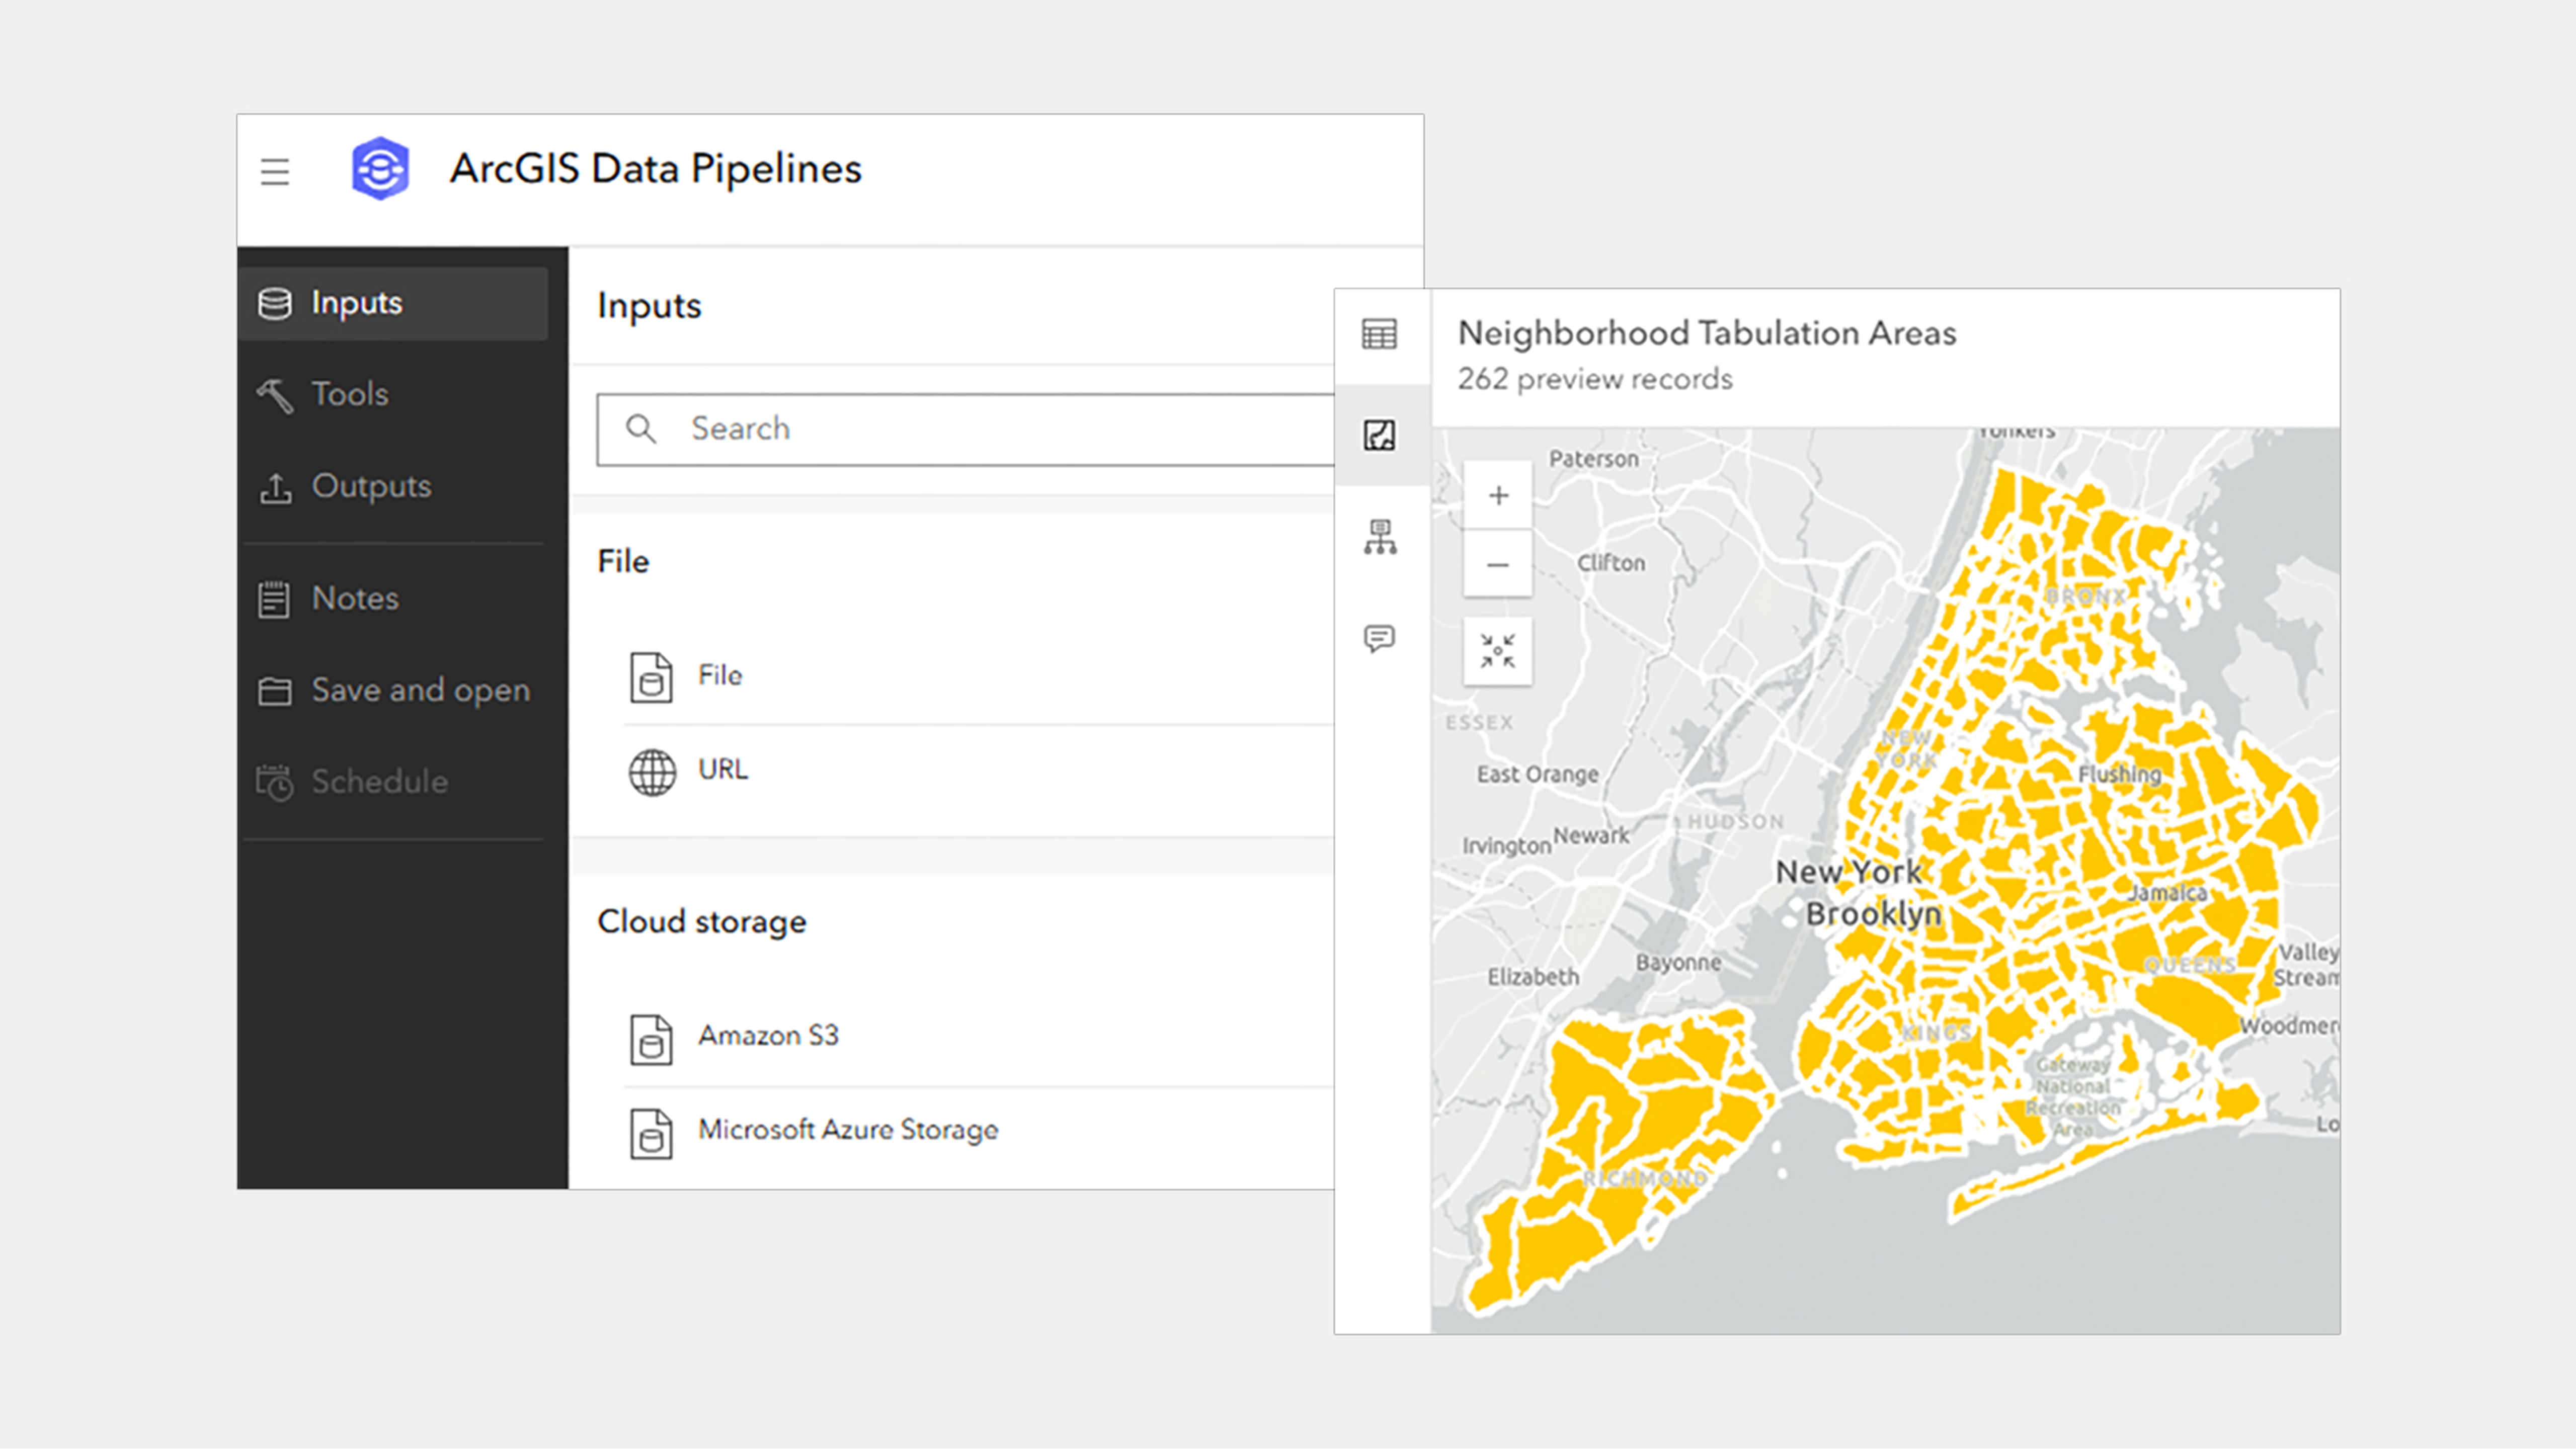
Task: Click the URL globe icon
Action: point(652,773)
